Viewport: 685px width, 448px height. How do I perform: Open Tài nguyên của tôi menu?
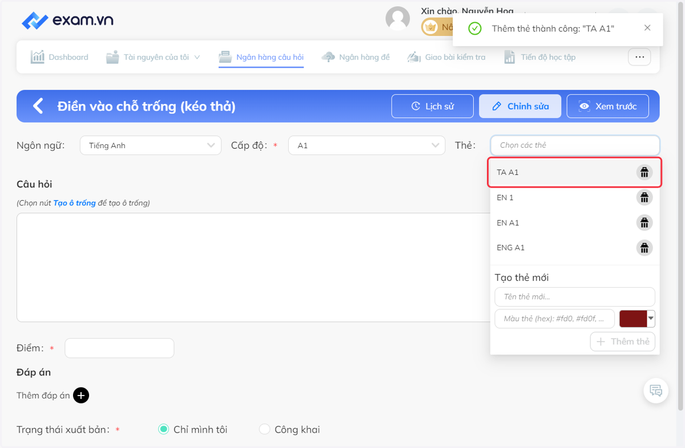tap(153, 57)
